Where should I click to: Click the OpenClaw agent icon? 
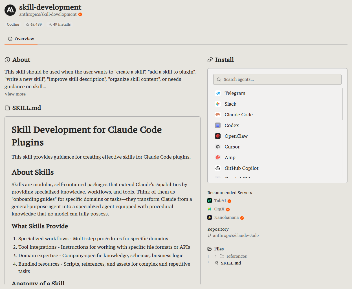tap(218, 136)
